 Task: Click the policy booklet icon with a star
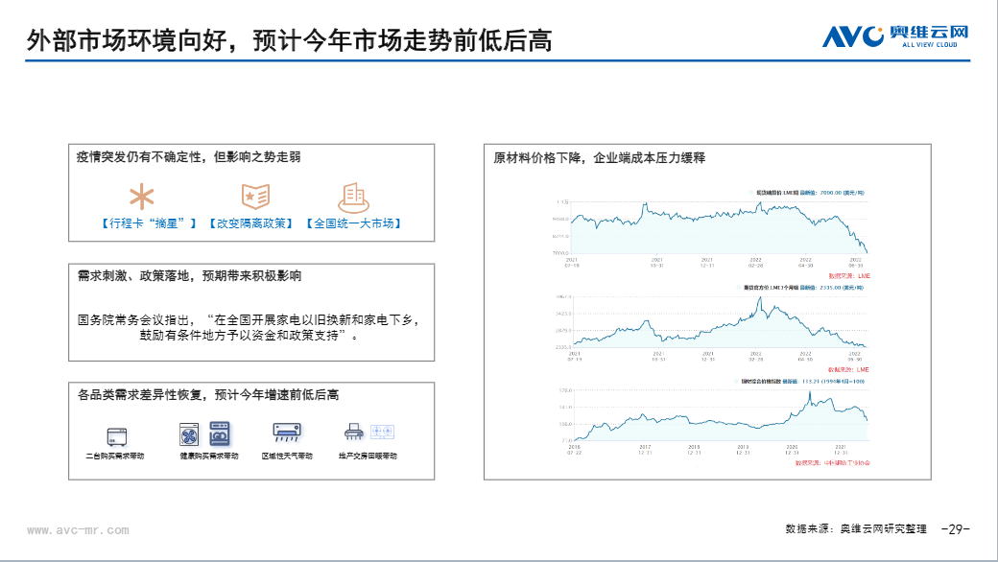point(254,197)
